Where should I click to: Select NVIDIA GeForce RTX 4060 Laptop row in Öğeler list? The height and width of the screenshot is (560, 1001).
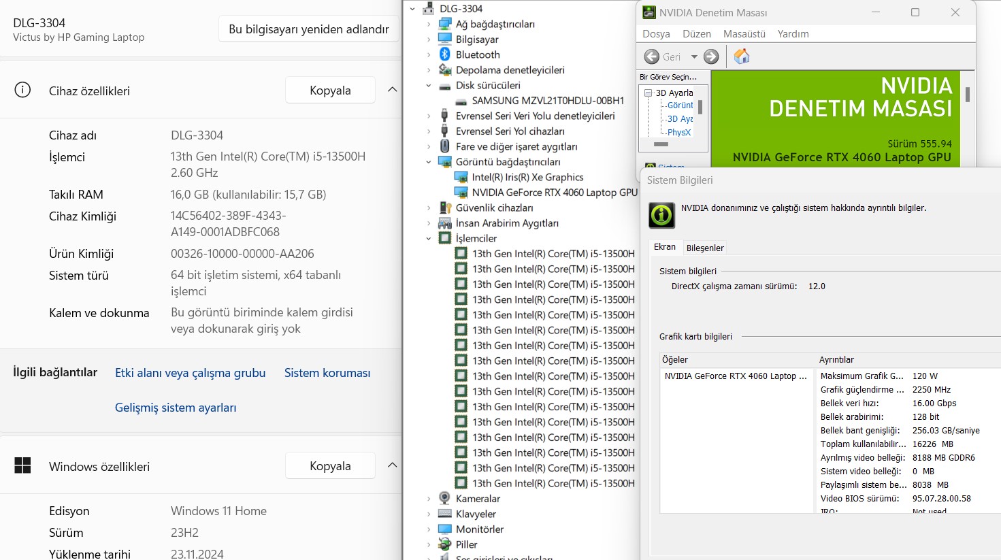tap(737, 376)
